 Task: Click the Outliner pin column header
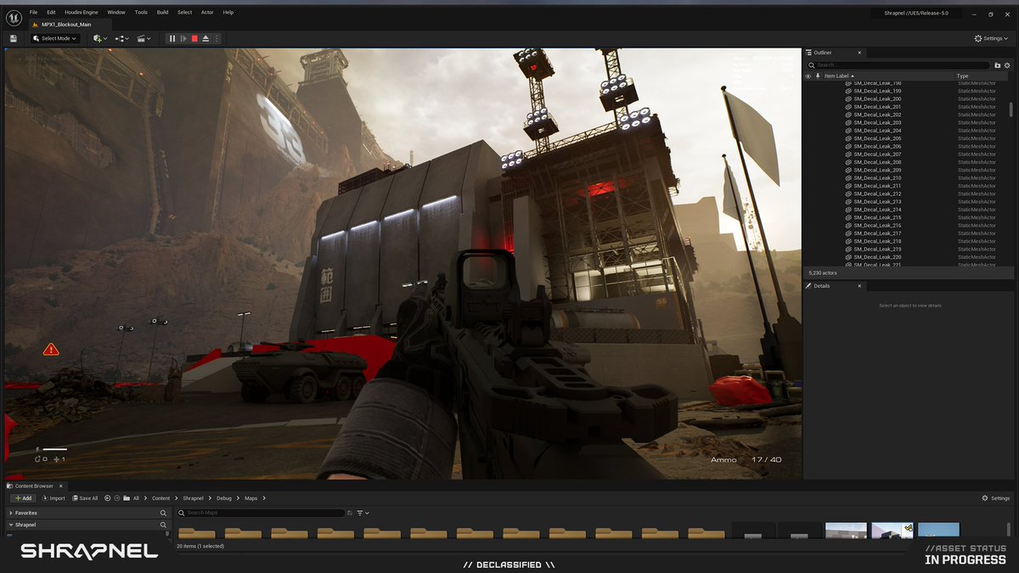[818, 76]
